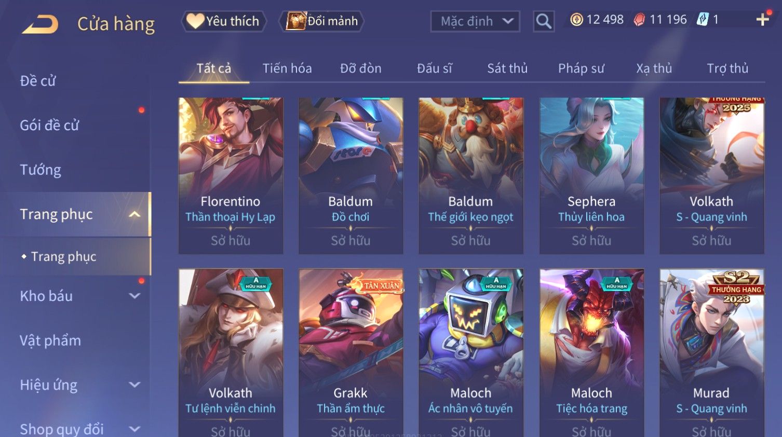Expand the Shop quy đổi section

(x=134, y=429)
